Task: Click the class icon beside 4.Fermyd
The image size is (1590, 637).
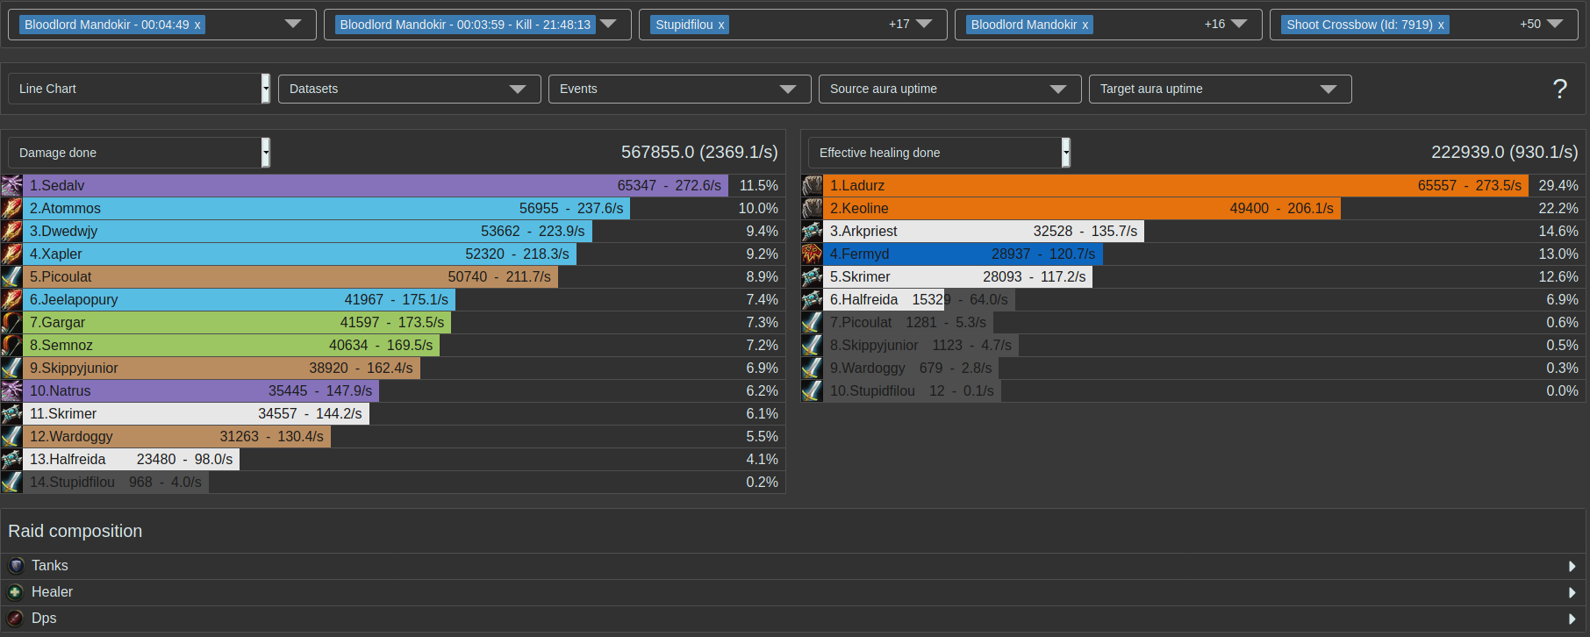Action: [812, 254]
